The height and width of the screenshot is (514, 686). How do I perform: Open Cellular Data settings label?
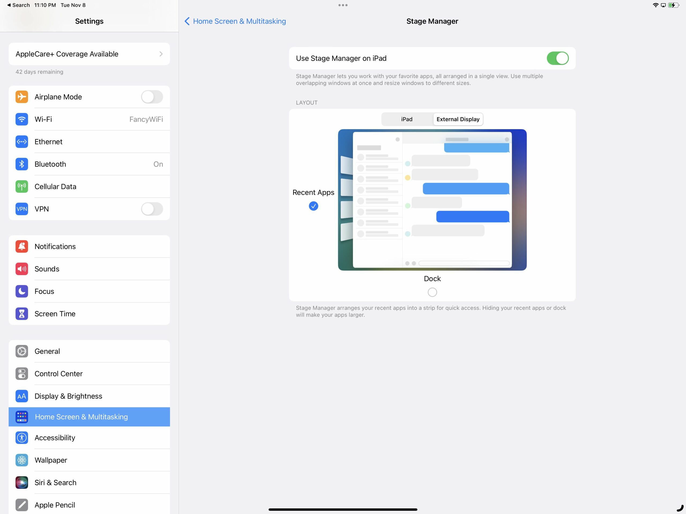(x=55, y=187)
